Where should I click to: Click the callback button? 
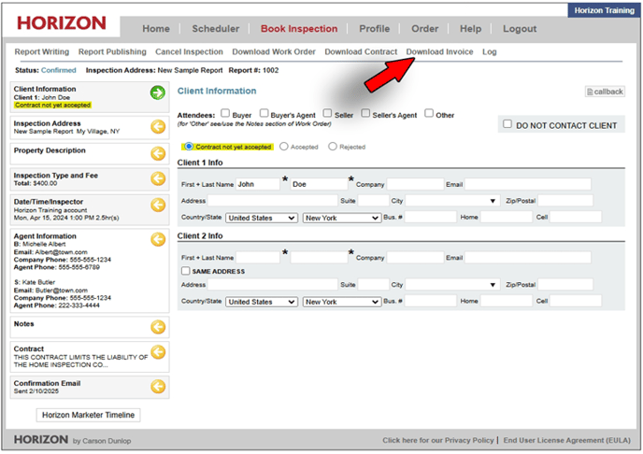tap(605, 92)
